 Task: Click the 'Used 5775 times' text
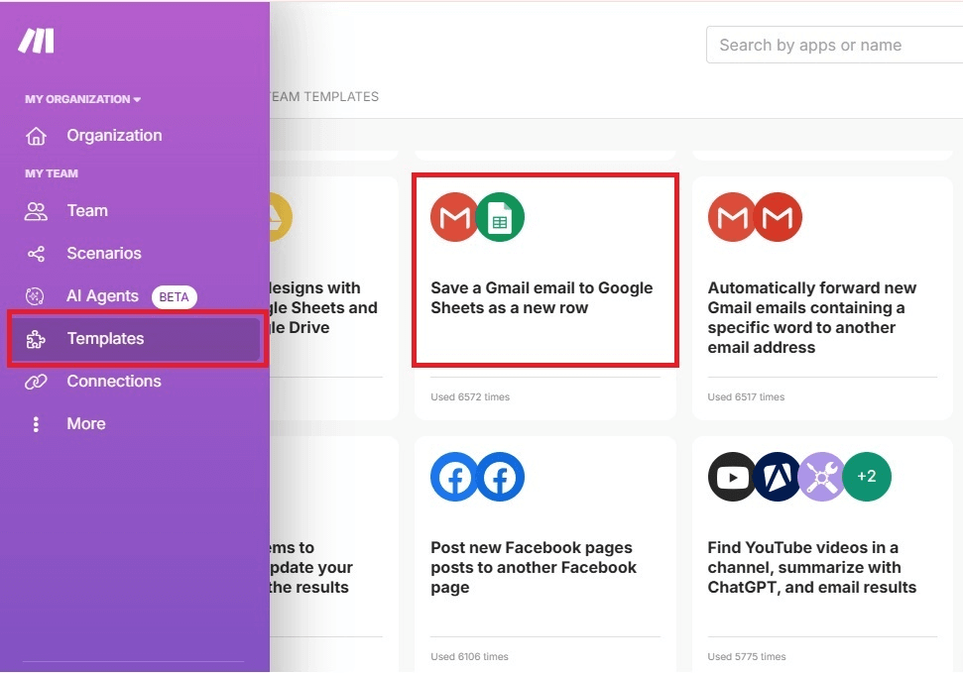pyautogui.click(x=747, y=657)
